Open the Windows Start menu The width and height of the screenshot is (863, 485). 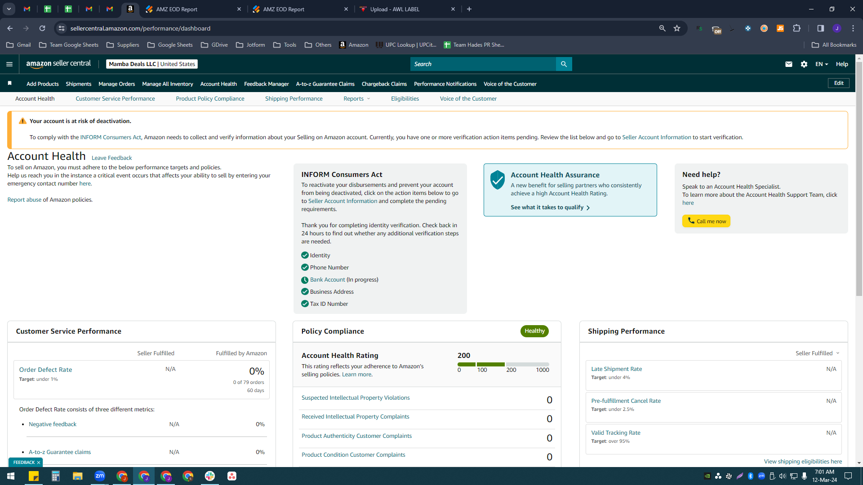coord(11,476)
